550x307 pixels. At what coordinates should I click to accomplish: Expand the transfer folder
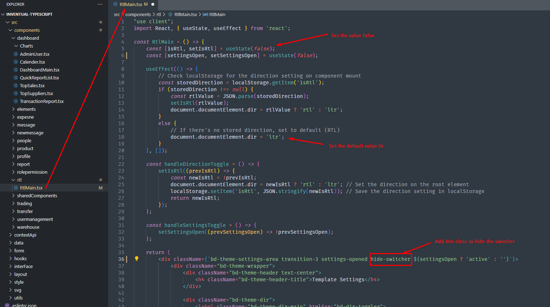13,211
